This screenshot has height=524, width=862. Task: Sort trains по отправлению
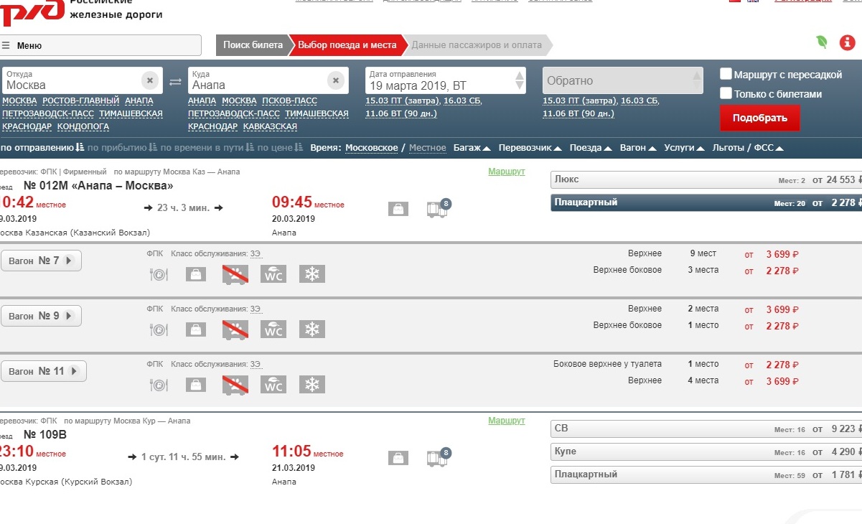tap(42, 148)
